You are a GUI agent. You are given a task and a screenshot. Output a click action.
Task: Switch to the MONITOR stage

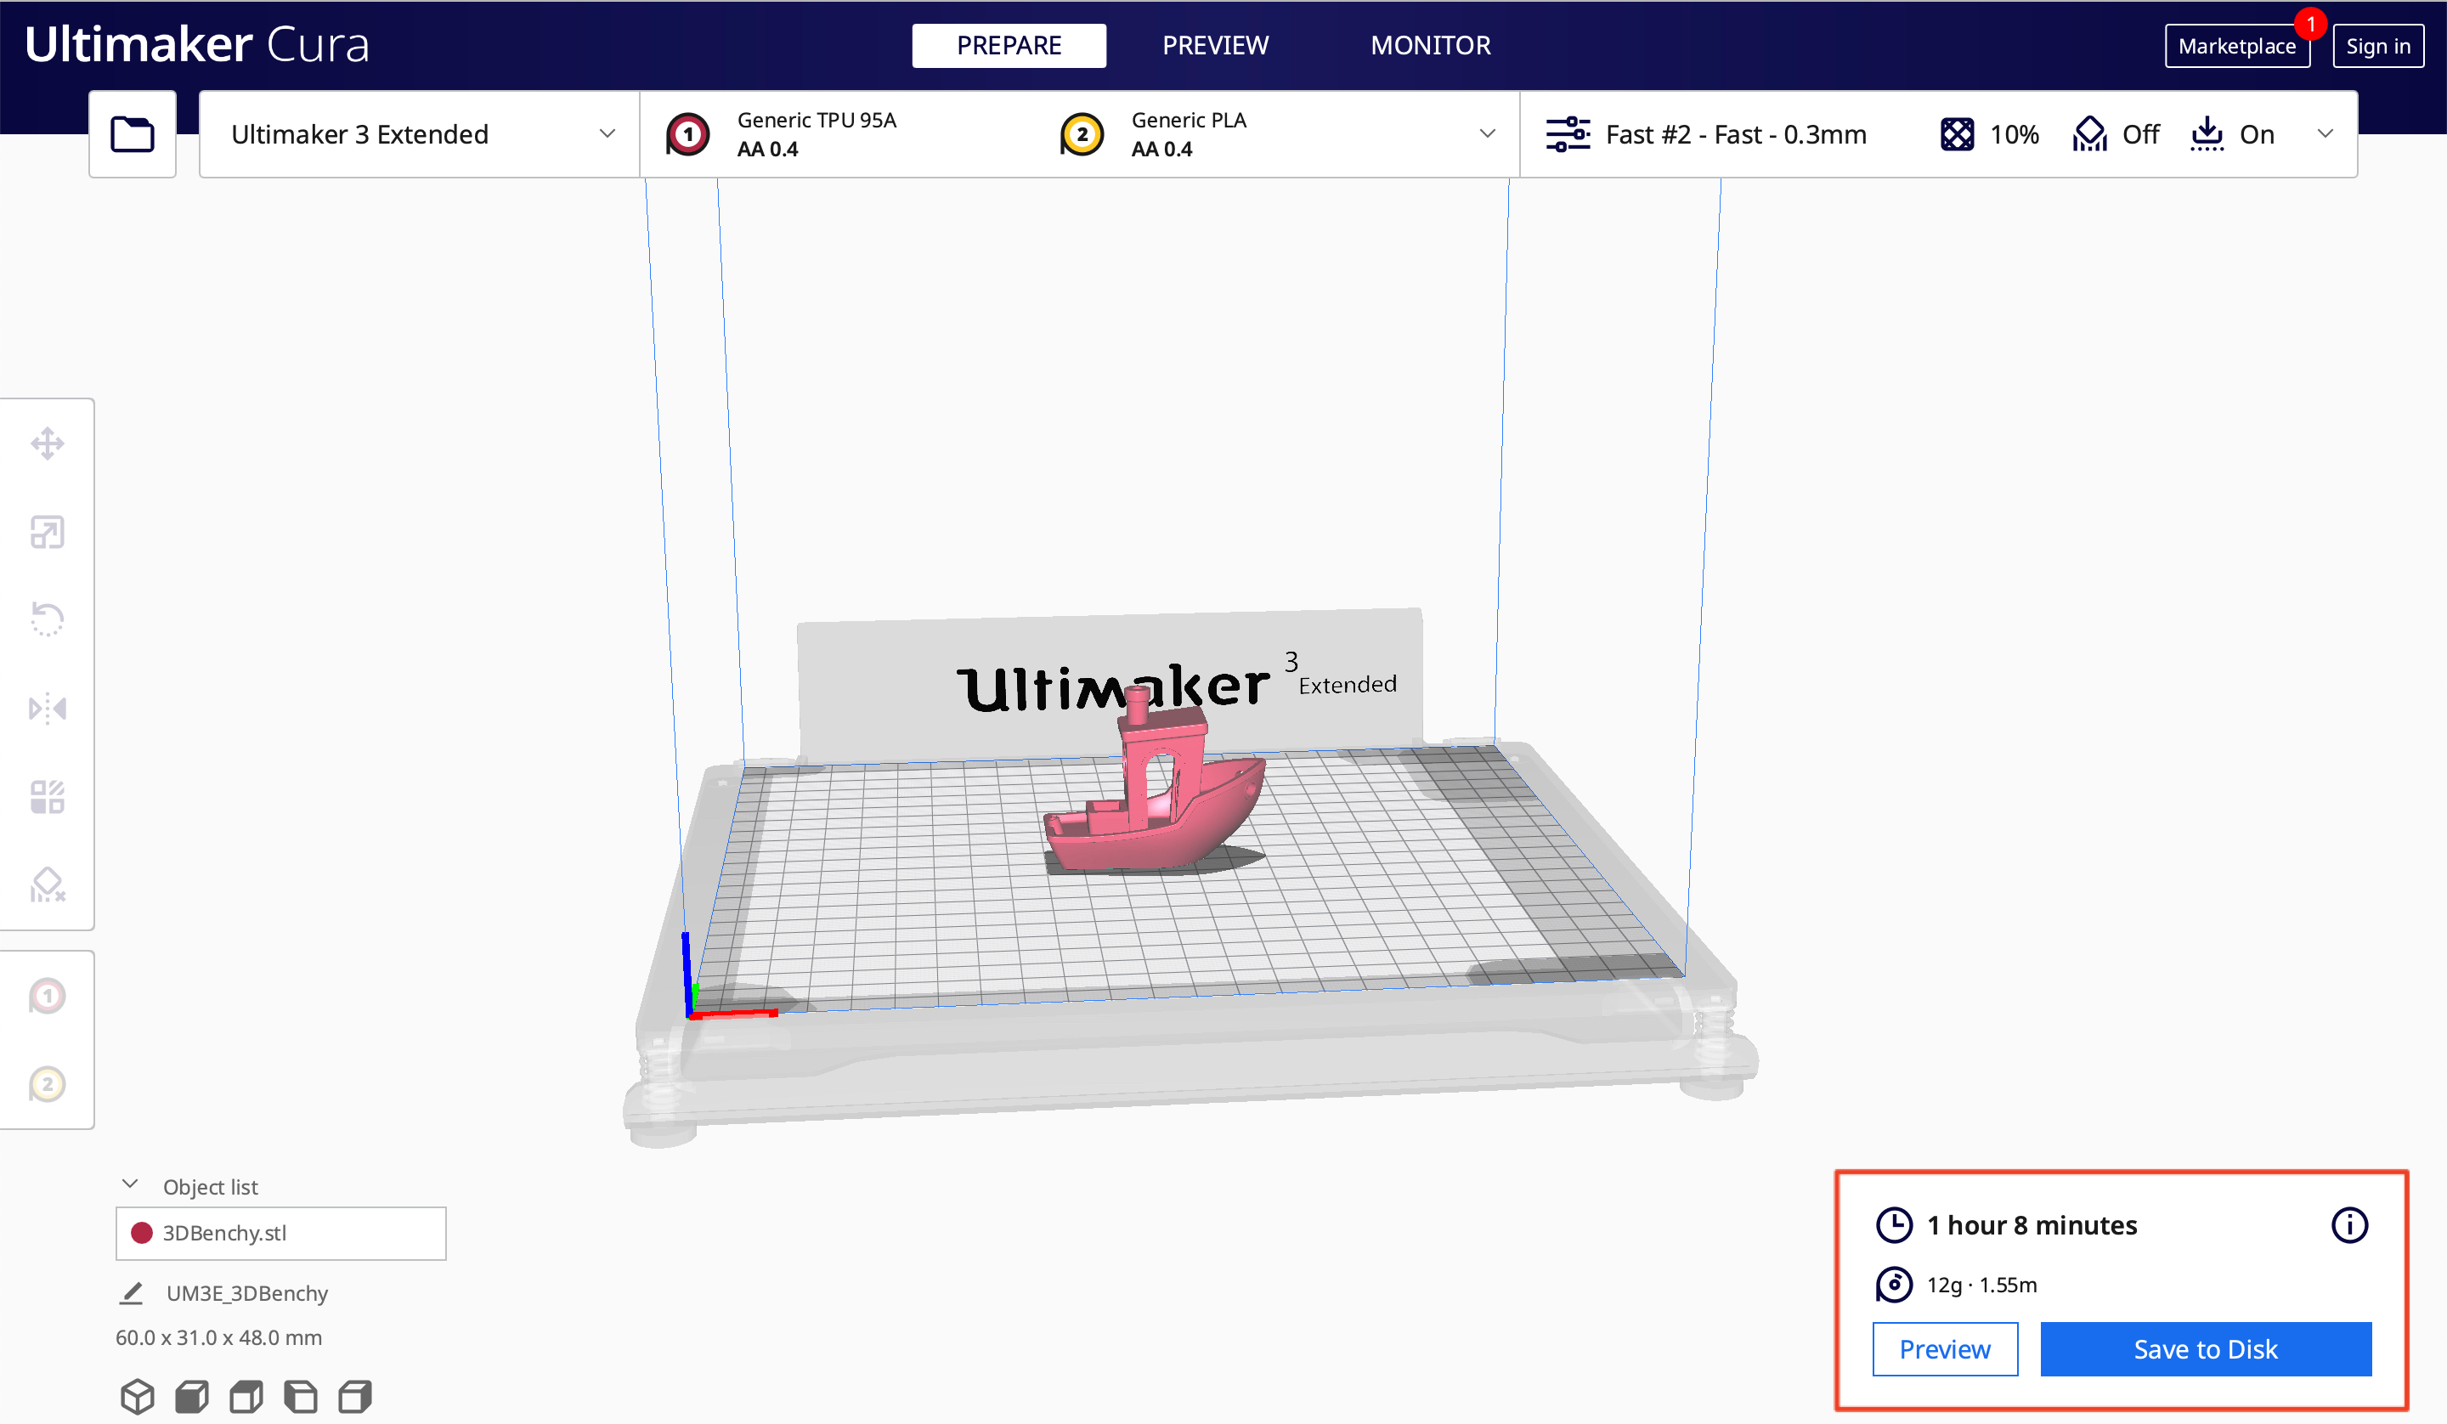click(1430, 46)
